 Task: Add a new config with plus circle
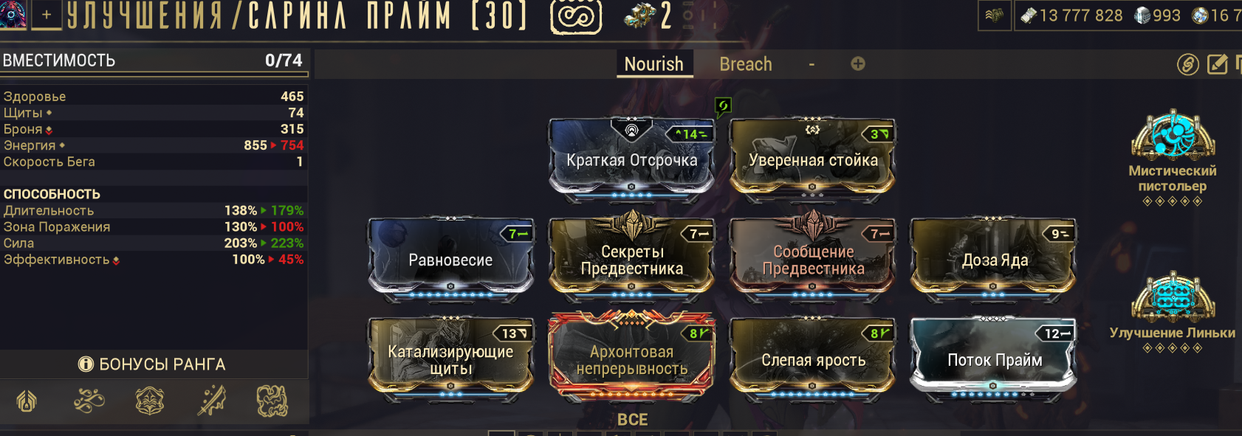coord(857,64)
